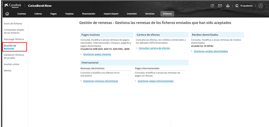The height and width of the screenshot is (127, 269).
Task: Select Envío de ficheros in sidebar
Action: coord(13,24)
